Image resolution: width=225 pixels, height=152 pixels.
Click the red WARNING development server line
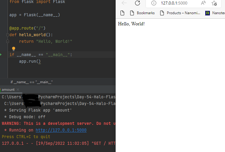pos(58,124)
